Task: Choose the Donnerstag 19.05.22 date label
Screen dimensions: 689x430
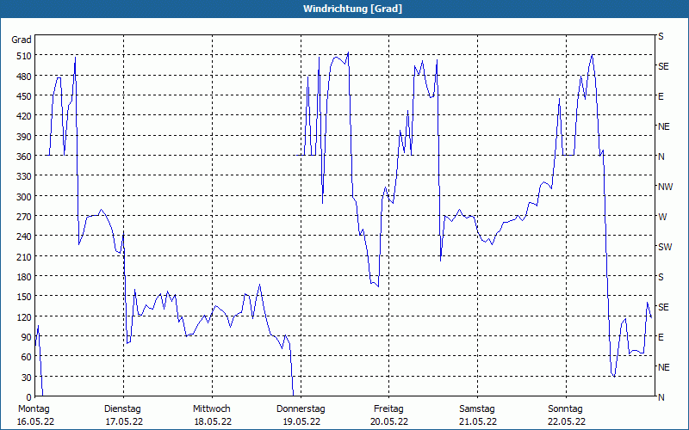Action: [x=301, y=415]
